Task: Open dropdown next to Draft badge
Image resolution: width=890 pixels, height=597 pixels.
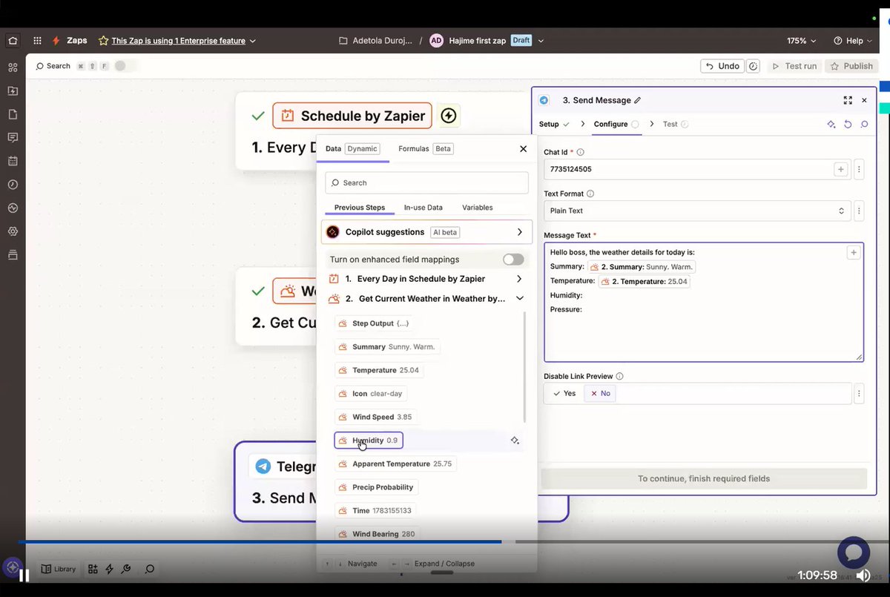Action: 541,41
